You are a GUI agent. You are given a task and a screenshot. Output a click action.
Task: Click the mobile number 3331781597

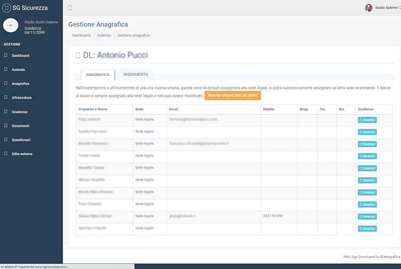[273, 216]
